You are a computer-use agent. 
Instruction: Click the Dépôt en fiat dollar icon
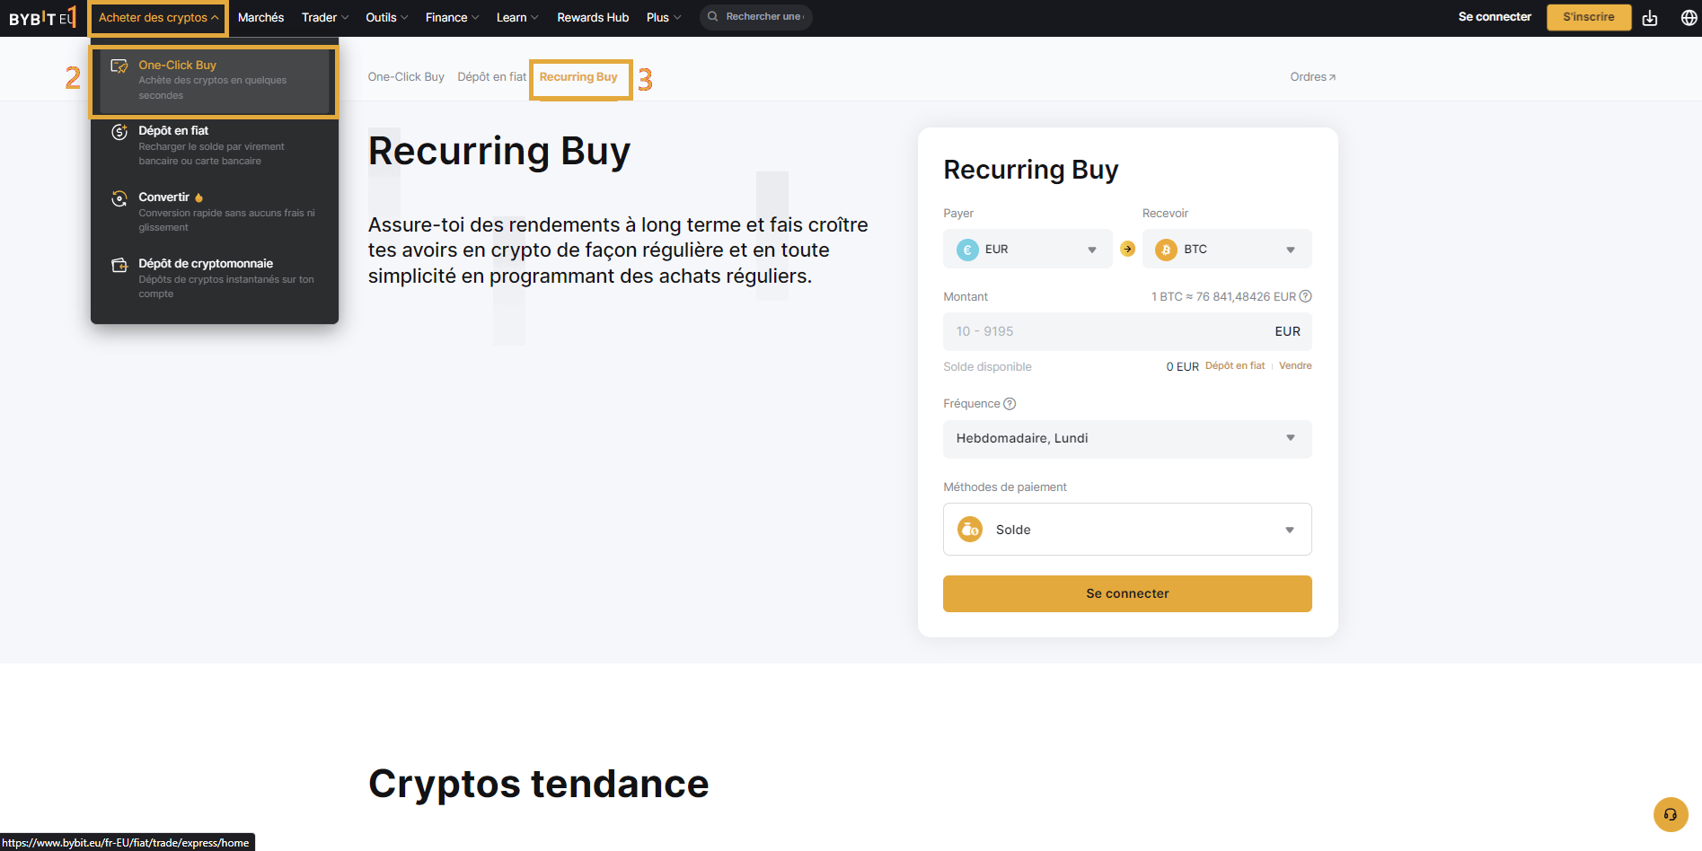(x=119, y=131)
